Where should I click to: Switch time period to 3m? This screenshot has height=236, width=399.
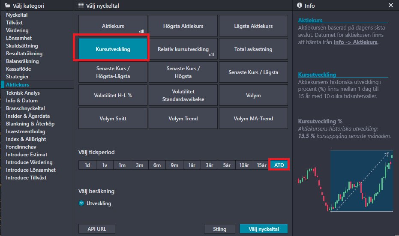pyautogui.click(x=139, y=165)
